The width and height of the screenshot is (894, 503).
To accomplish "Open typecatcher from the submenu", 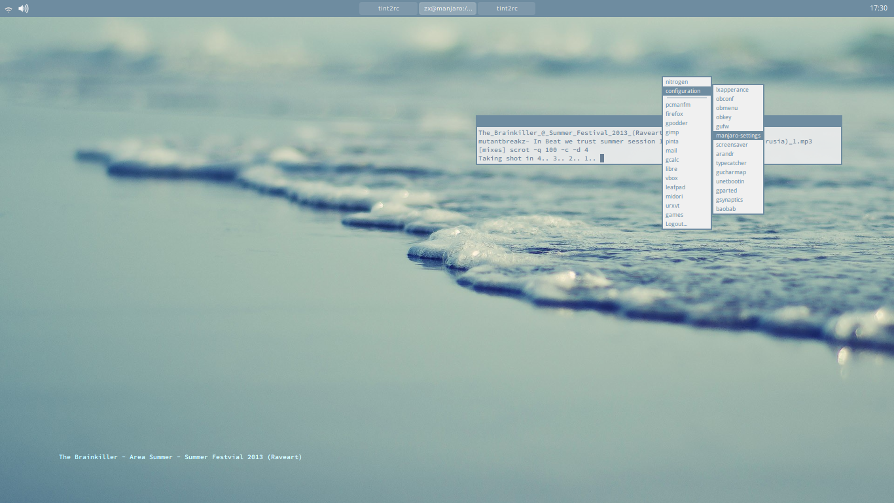I will [x=738, y=163].
